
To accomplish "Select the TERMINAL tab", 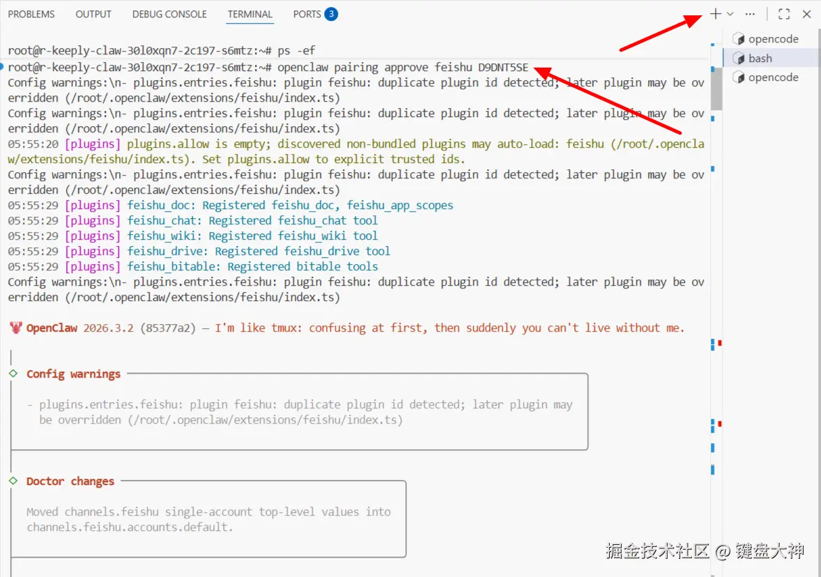I will [x=250, y=14].
